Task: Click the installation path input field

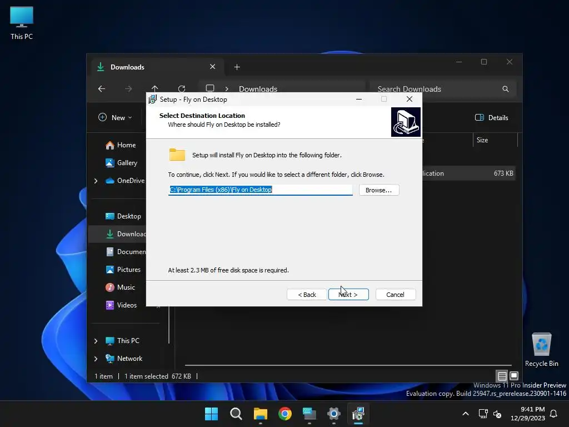Action: [x=260, y=190]
